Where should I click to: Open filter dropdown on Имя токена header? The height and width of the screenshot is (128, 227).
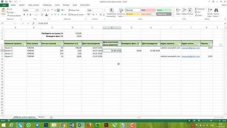coord(40,45)
